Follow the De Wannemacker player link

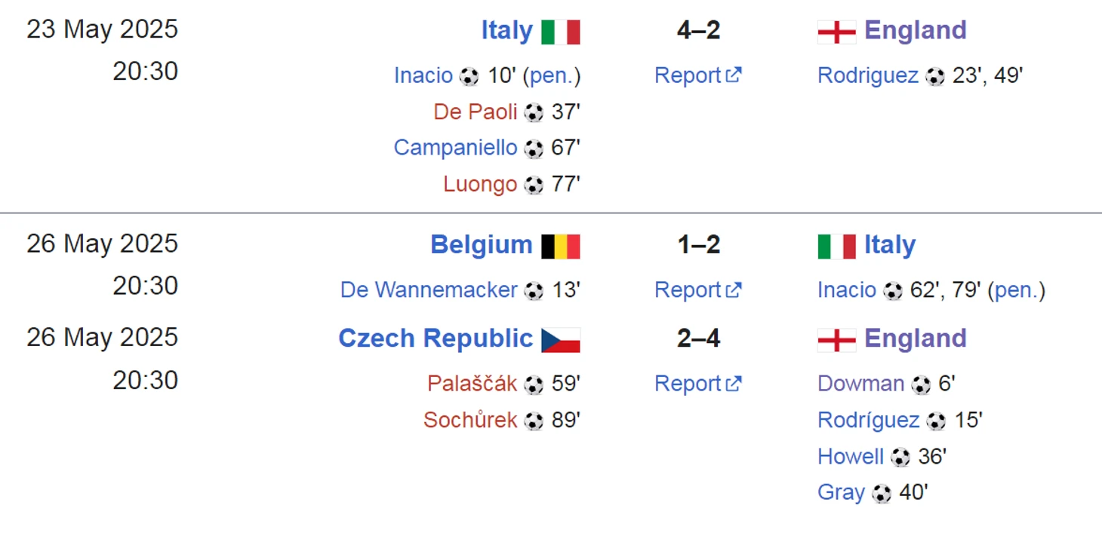pyautogui.click(x=429, y=289)
